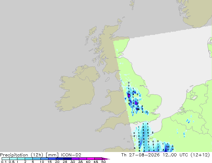Click the '10' label under the legend
The width and height of the screenshot is (212, 163).
[x=42, y=162]
